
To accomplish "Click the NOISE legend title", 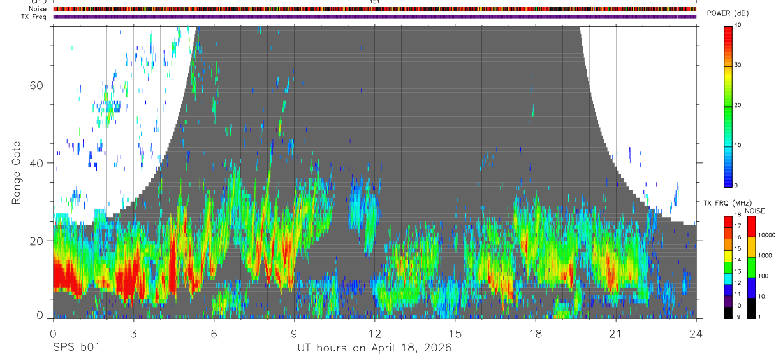I will [754, 211].
